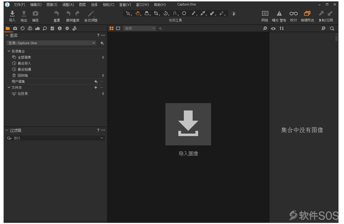344x224 pixels.
Task: Toggle the 曝光警告 exposure warning
Action: click(279, 13)
